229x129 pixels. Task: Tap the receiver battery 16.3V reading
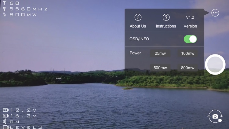coord(24,116)
